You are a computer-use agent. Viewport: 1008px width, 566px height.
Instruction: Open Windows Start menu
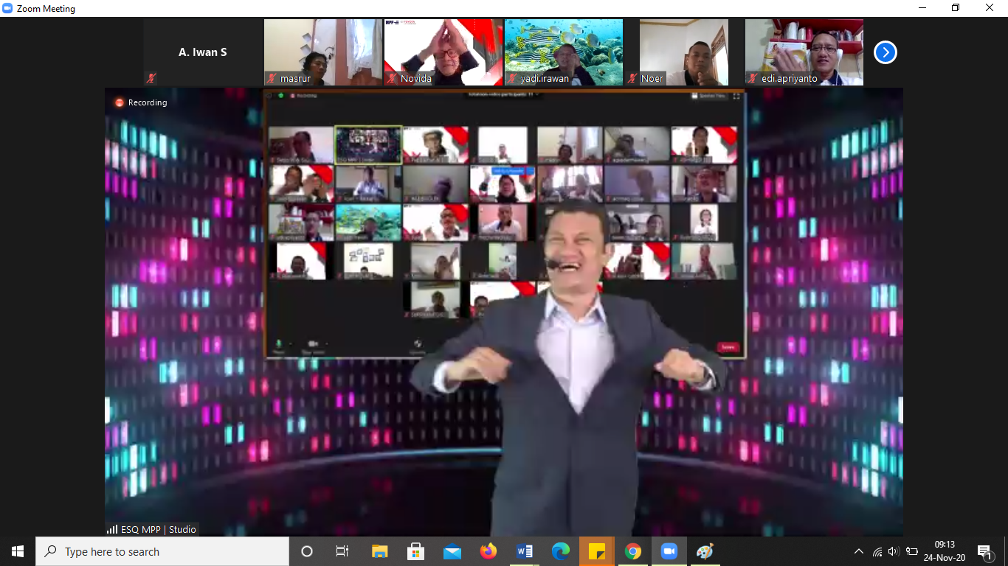pos(18,551)
